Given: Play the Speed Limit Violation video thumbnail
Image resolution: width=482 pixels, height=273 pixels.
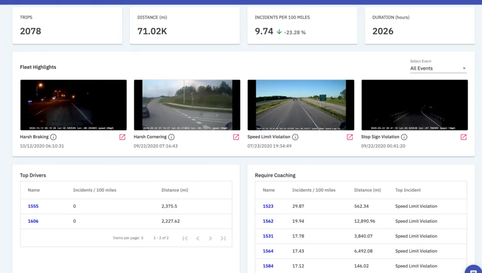Looking at the screenshot, I should 301,104.
